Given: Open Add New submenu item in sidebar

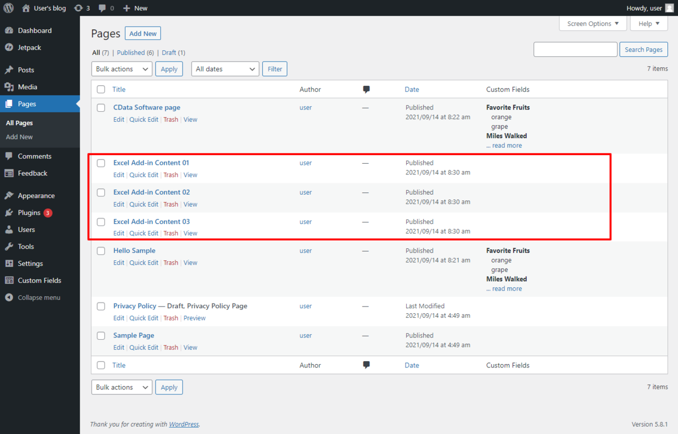Looking at the screenshot, I should click(19, 137).
